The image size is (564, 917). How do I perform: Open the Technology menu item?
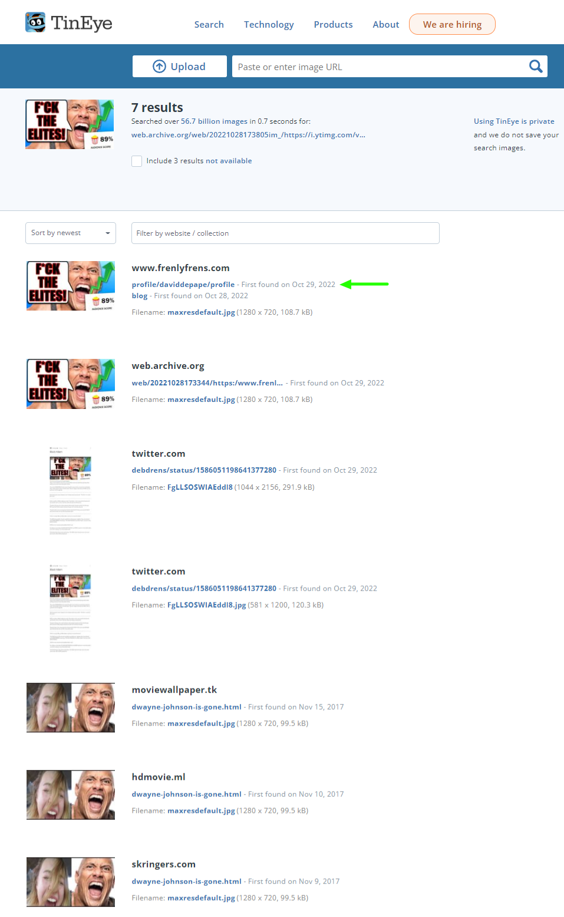pos(269,25)
